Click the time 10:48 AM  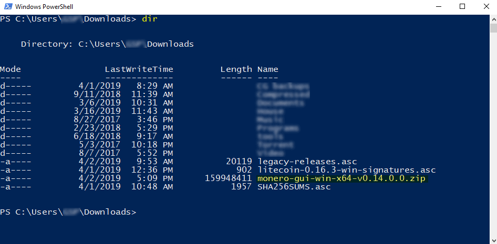pos(152,187)
